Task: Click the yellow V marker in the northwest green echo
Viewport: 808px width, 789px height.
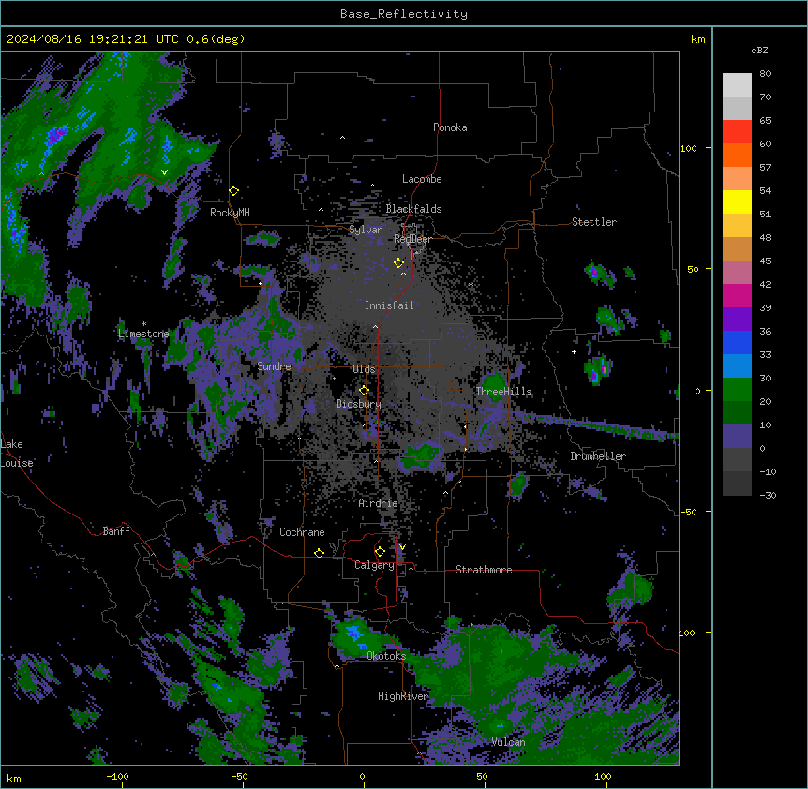Action: 164,172
